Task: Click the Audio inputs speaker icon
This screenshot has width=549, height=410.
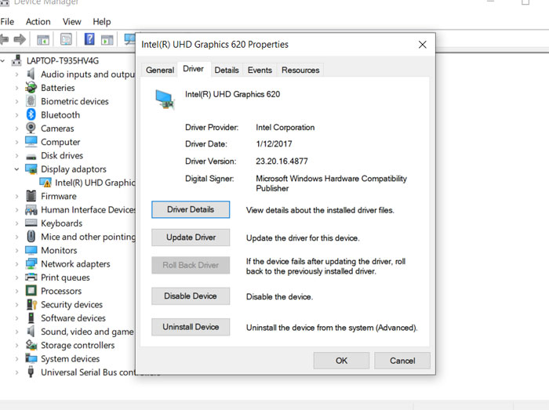Action: tap(31, 74)
